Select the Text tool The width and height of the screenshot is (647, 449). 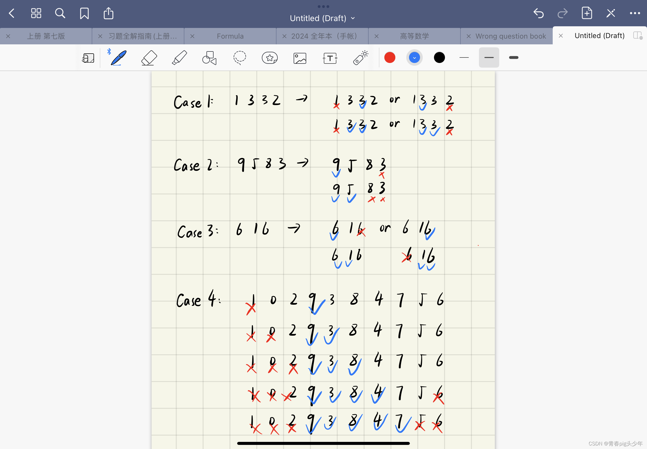pyautogui.click(x=330, y=58)
